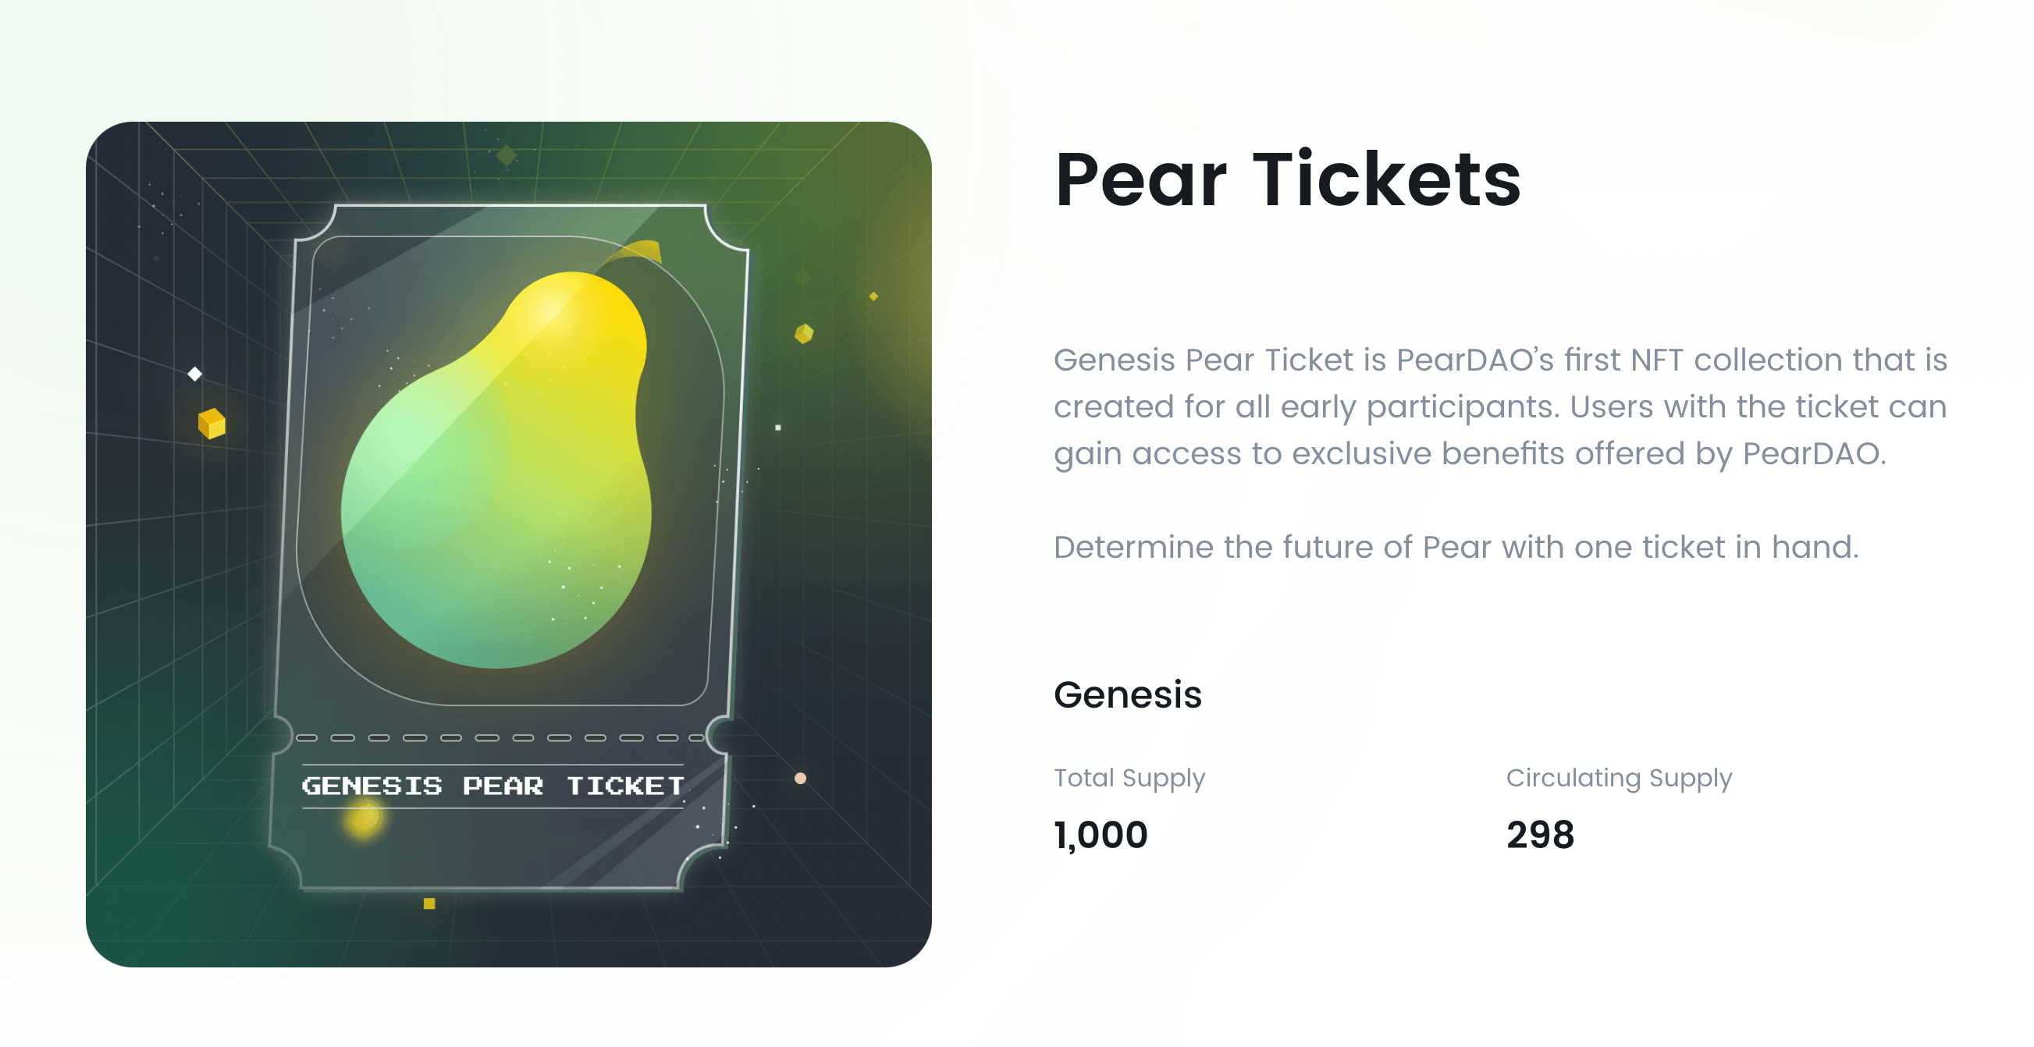Click the small orange diamond near right edge
This screenshot has height=1047, width=2034.
(x=873, y=296)
